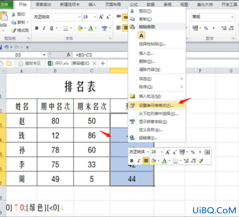Click the select-all corner button

click(3, 71)
